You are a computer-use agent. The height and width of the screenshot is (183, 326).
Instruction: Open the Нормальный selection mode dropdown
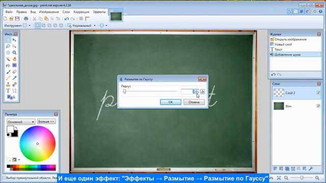95,25
